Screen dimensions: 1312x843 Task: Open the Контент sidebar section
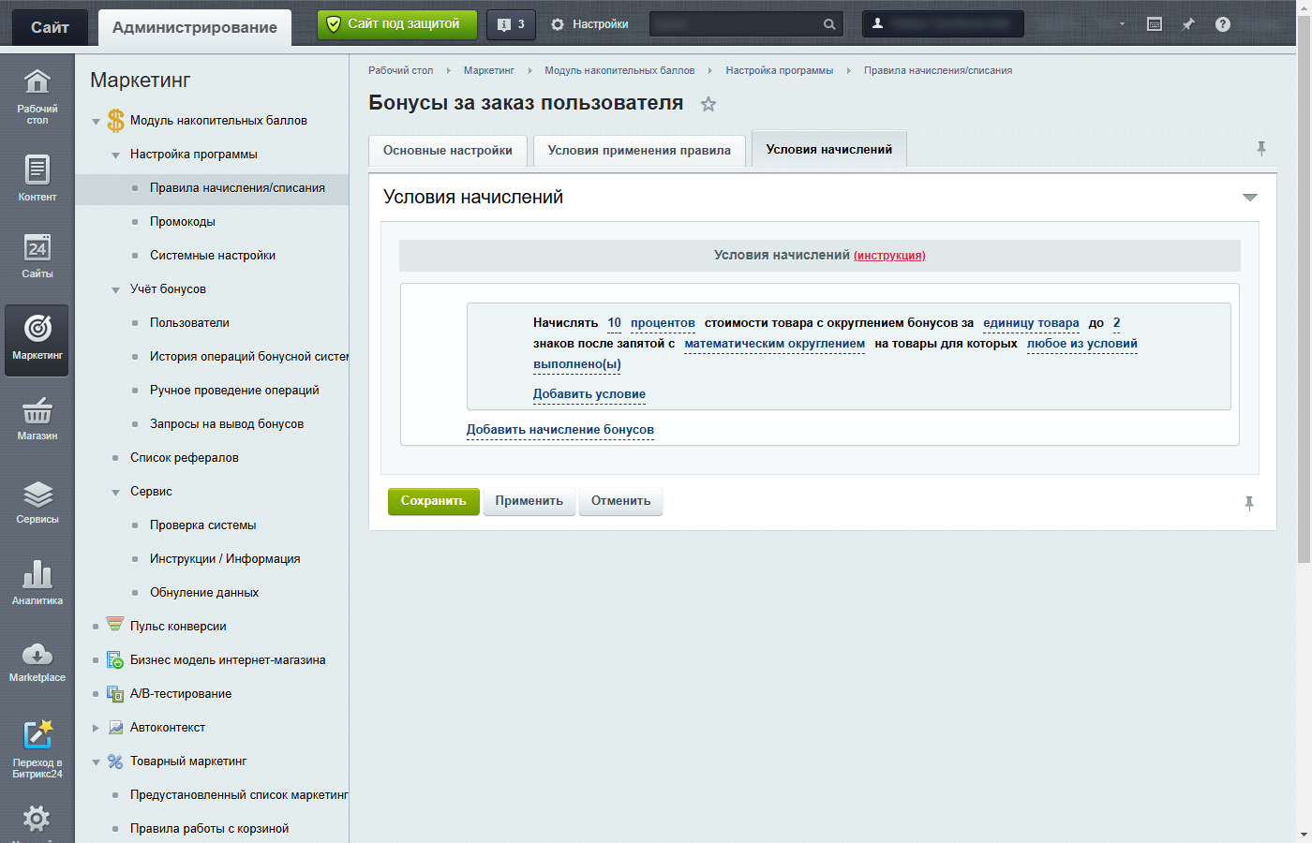point(37,178)
